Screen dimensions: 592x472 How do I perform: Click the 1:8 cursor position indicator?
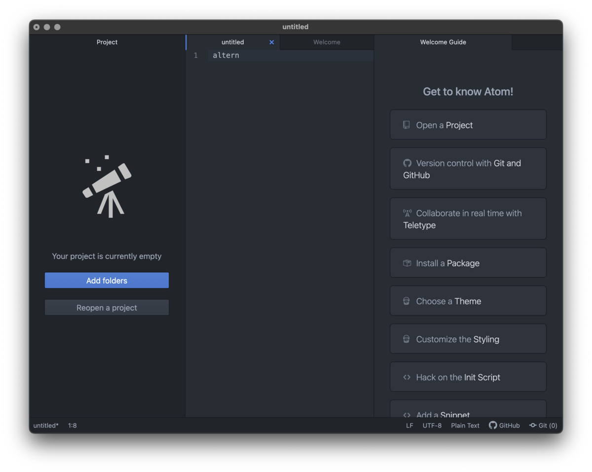tap(73, 426)
